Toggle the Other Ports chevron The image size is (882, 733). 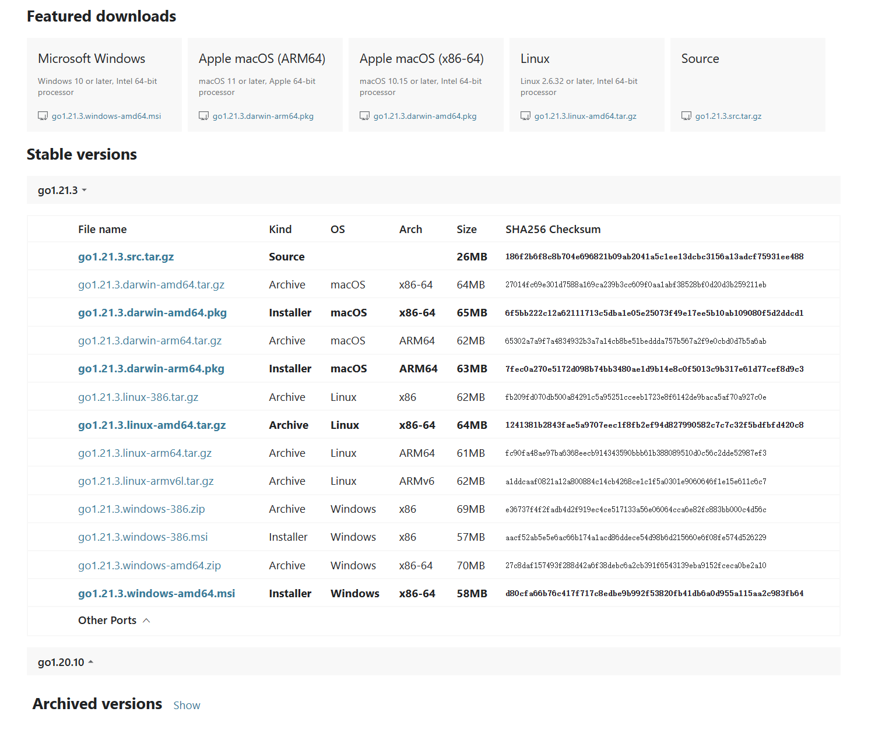(x=146, y=621)
